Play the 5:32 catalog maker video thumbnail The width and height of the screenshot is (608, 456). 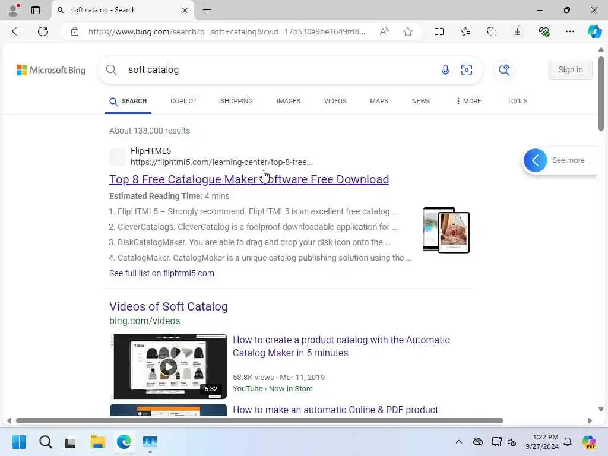pyautogui.click(x=168, y=366)
